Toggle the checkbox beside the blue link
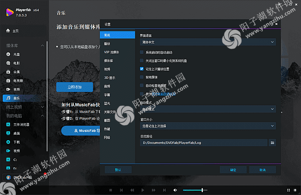This screenshot has width=301, height=195. tap(142, 94)
